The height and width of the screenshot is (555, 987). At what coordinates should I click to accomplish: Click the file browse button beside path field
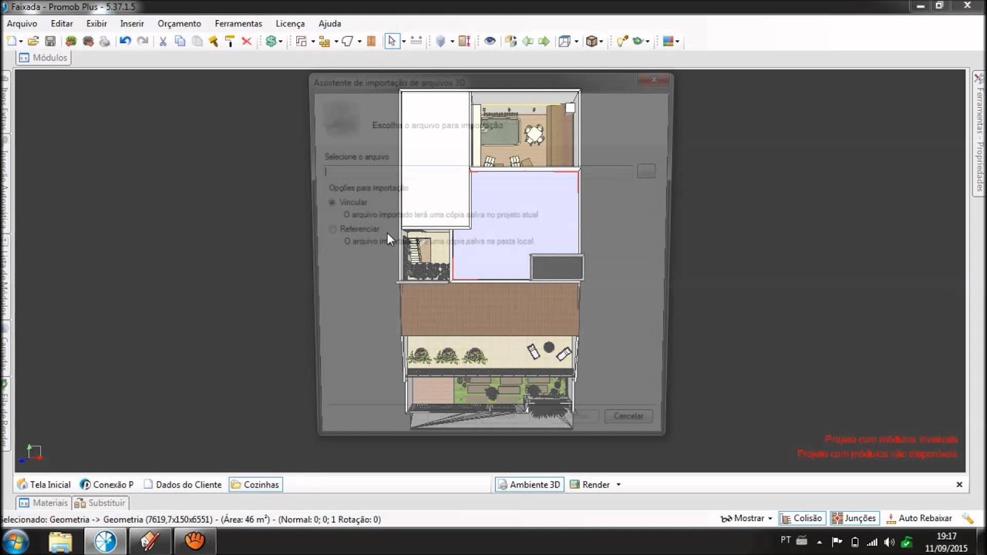pyautogui.click(x=646, y=172)
